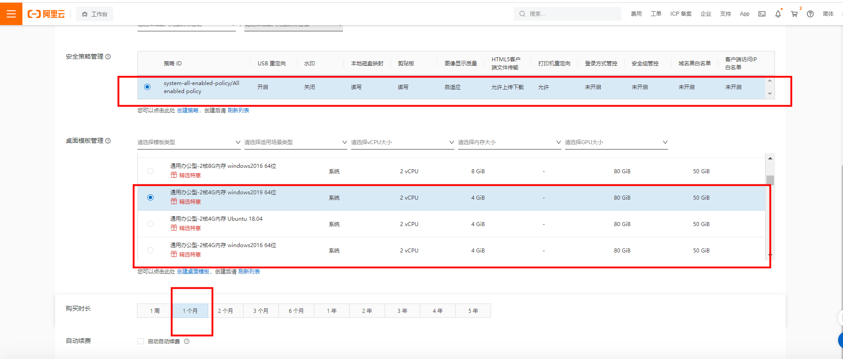
Task: Choose 1 周 purchase duration
Action: [155, 311]
